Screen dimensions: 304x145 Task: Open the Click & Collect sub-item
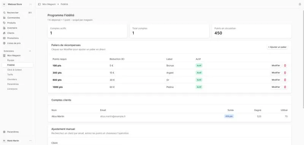(x=17, y=70)
